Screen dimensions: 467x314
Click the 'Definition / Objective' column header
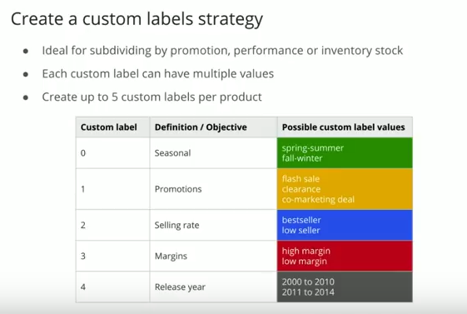pyautogui.click(x=214, y=127)
